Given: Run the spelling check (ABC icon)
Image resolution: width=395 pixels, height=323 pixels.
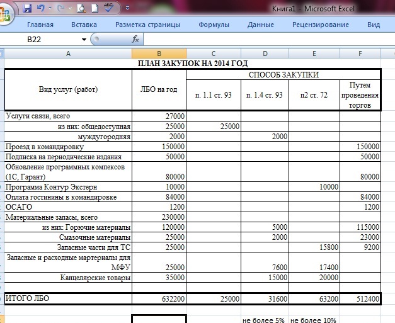Looking at the screenshot, I should (107, 8).
